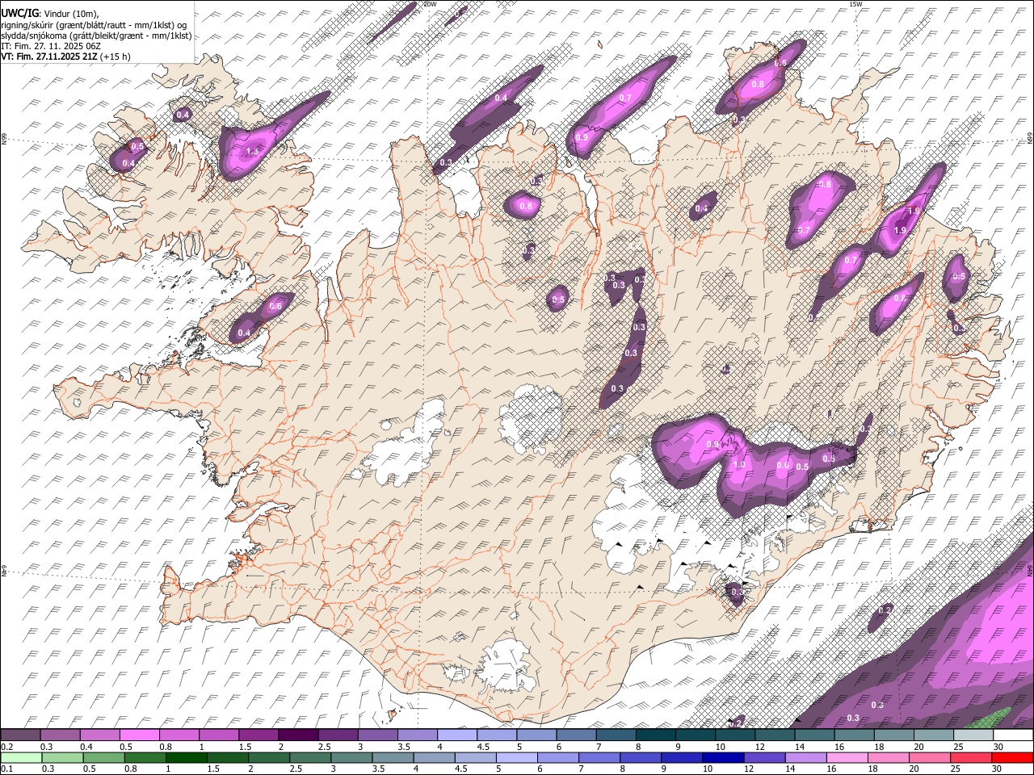Pick the dark purple snow swatch between 2 and 2.5
This screenshot has width=1034, height=775.
point(297,735)
